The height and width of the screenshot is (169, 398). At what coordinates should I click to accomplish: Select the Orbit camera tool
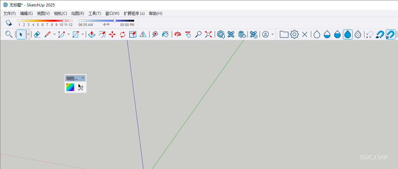point(178,34)
